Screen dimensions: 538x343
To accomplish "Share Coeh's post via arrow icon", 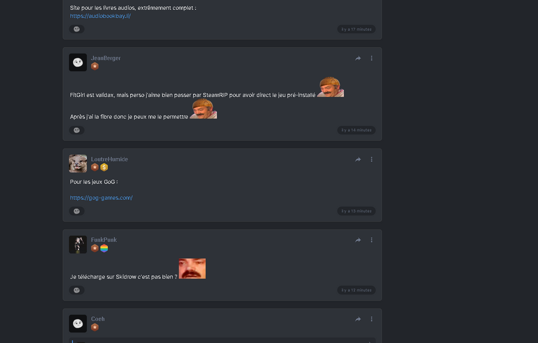I will (x=358, y=319).
